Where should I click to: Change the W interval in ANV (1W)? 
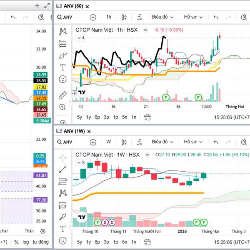109,142
